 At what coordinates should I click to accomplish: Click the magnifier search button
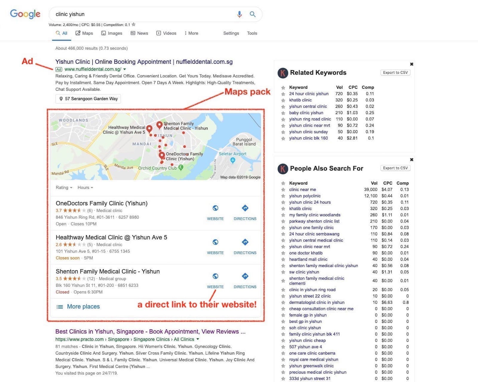(253, 14)
